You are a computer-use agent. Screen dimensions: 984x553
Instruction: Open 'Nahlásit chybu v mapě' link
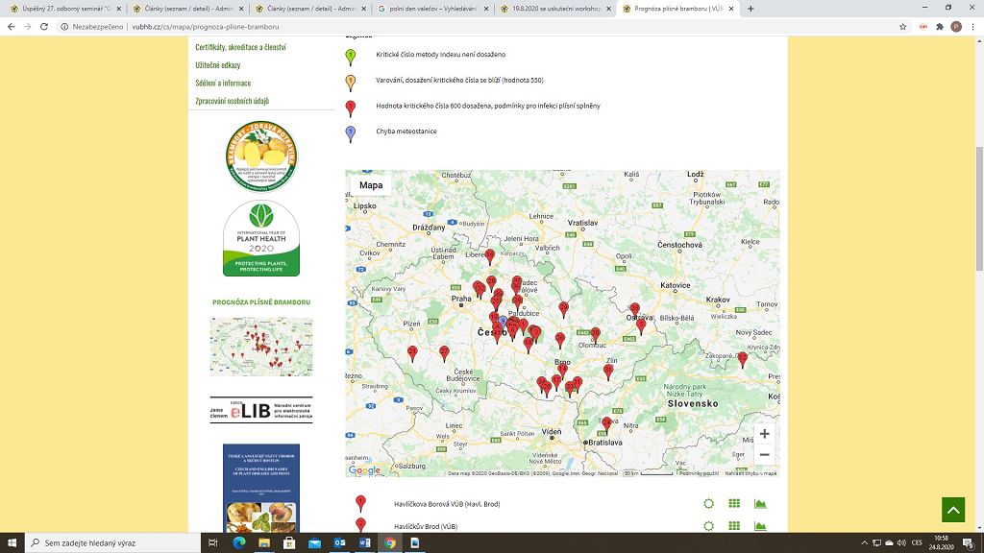[751, 473]
